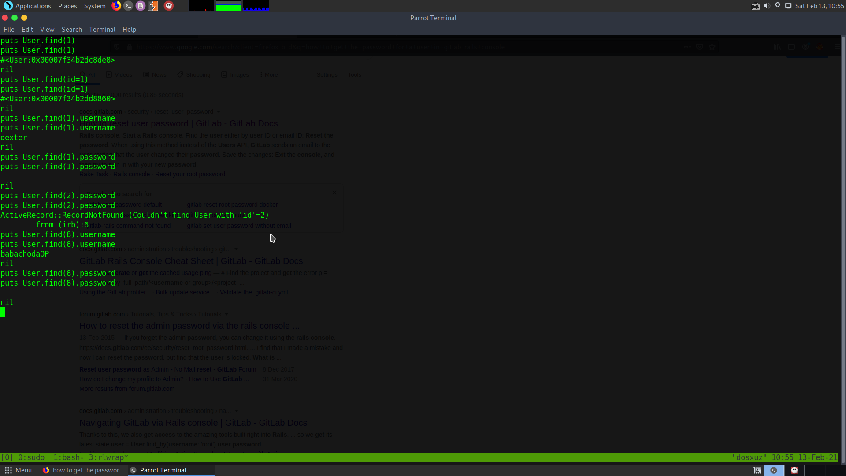
Task: Open the network display icon in tray
Action: tap(788, 6)
